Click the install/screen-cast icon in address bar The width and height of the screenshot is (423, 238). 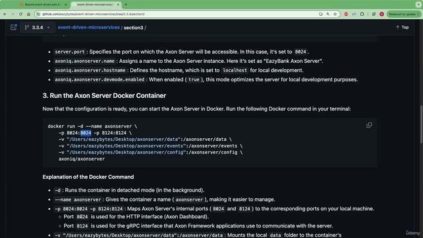(321, 14)
